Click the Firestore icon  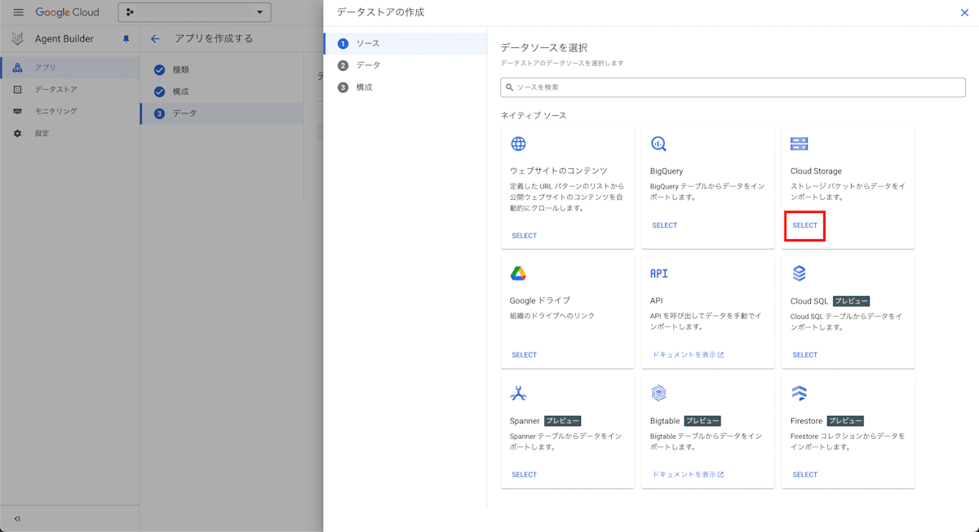tap(799, 393)
